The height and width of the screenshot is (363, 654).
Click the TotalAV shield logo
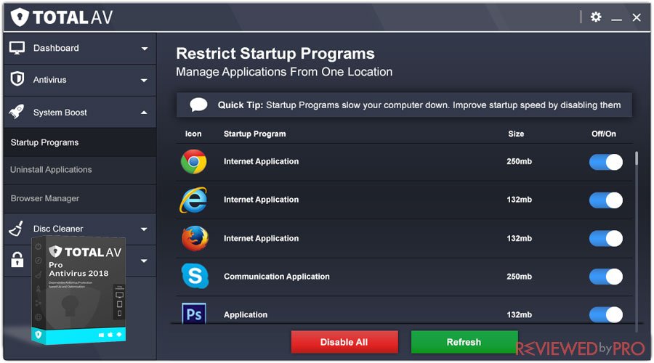(19, 17)
